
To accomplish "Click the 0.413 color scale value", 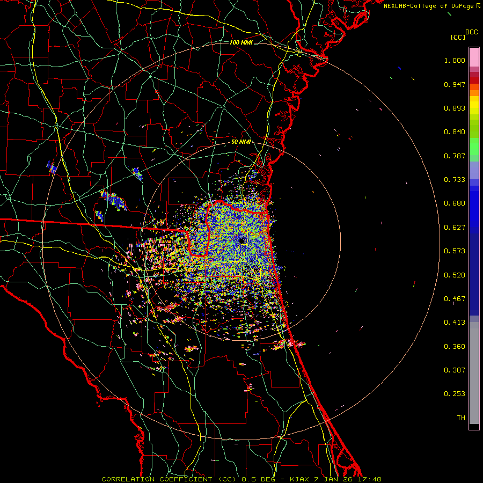I will point(455,323).
